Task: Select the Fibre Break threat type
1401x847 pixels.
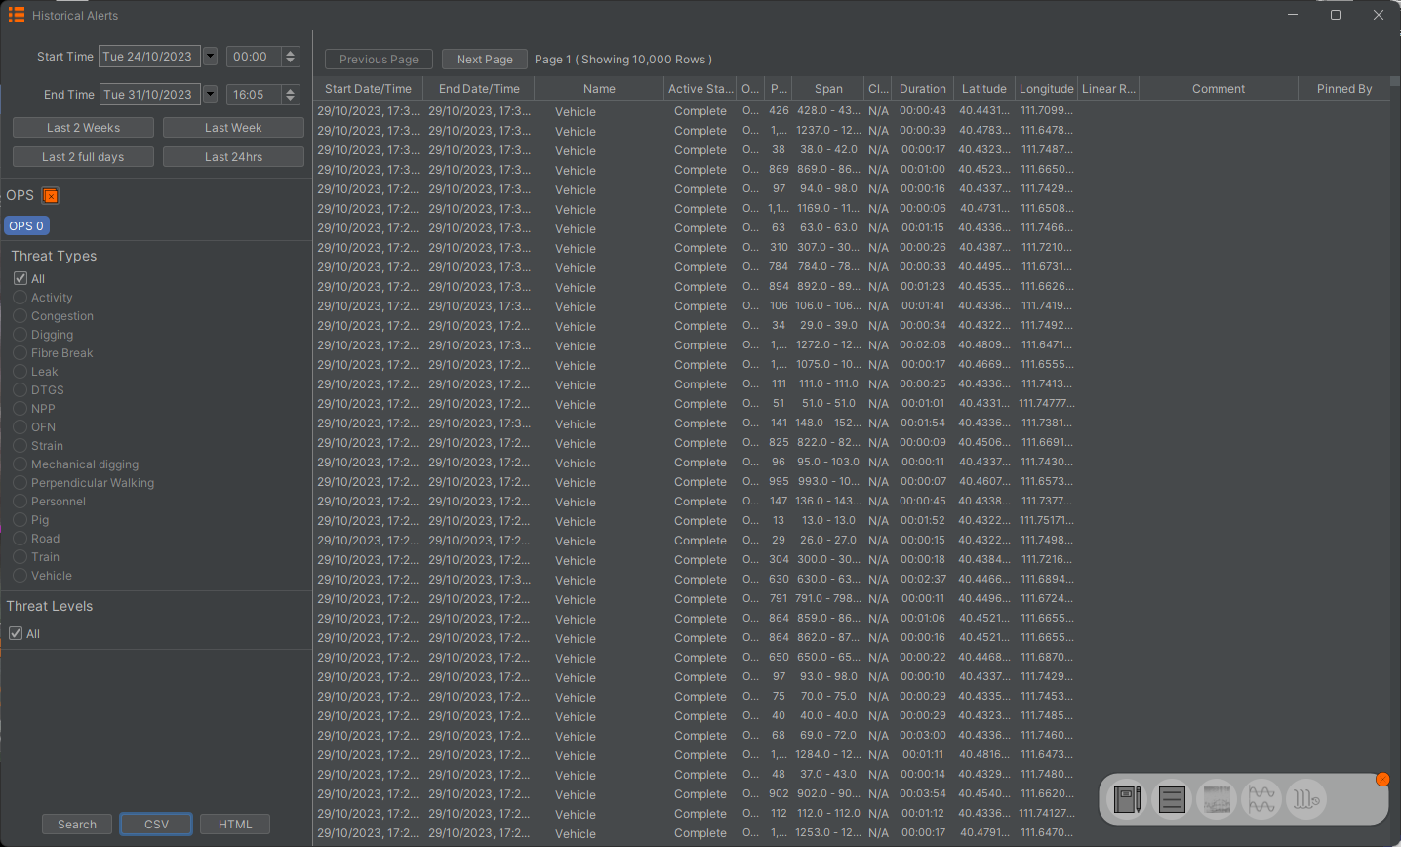Action: 20,353
